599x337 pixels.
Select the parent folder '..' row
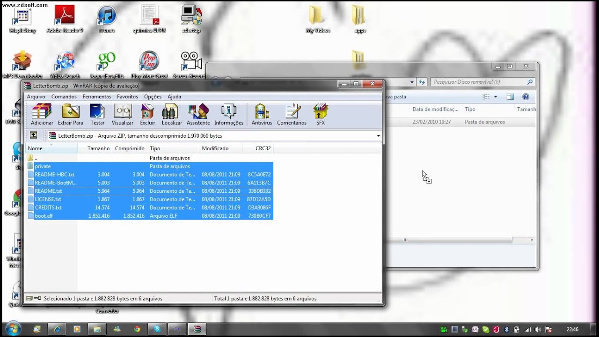pos(150,158)
